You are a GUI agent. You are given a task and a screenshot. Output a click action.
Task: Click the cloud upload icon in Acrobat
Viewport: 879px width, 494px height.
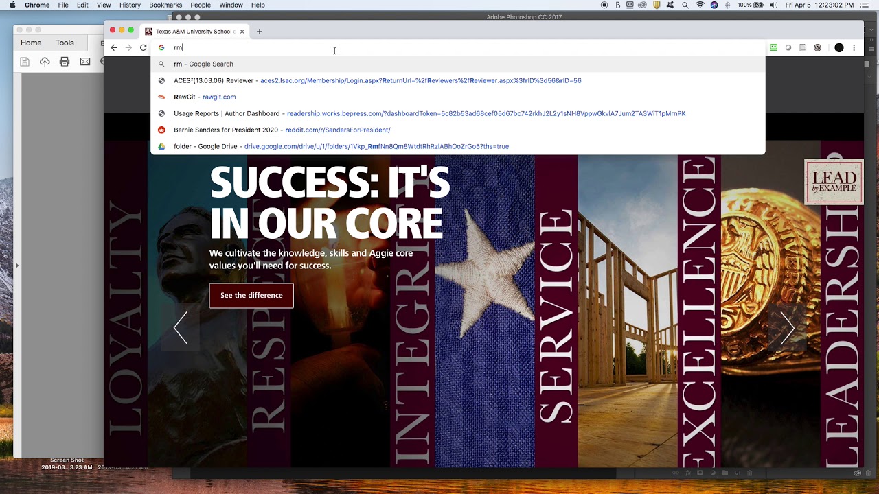[x=45, y=62]
